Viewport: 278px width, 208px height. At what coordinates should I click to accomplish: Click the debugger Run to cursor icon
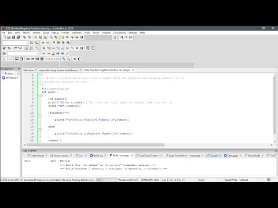49,48
